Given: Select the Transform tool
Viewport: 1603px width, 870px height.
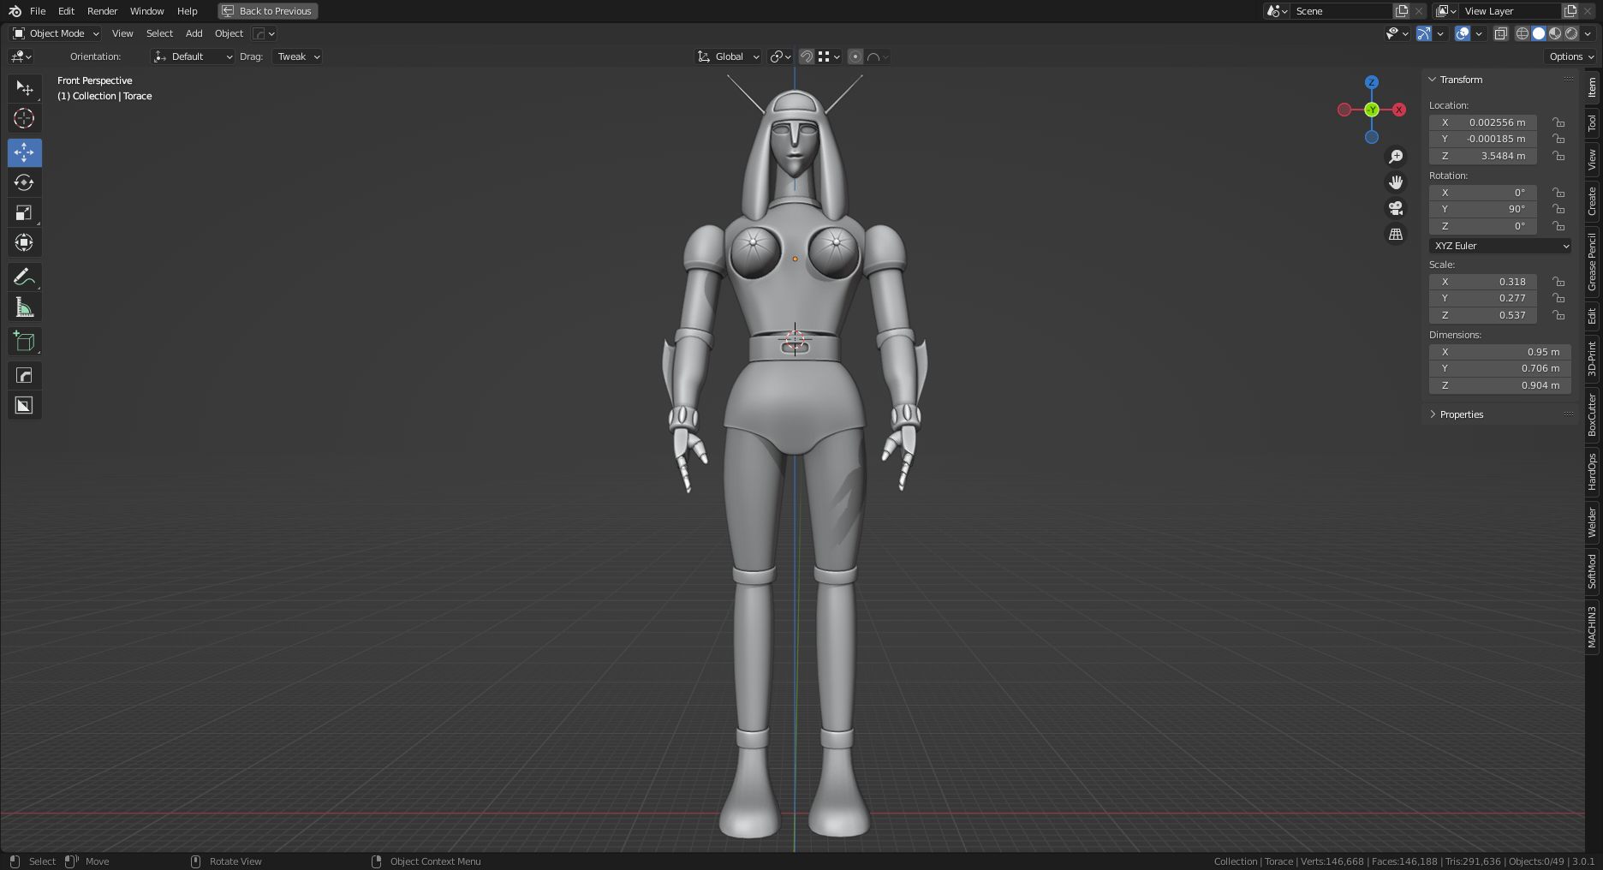Looking at the screenshot, I should click(x=24, y=242).
